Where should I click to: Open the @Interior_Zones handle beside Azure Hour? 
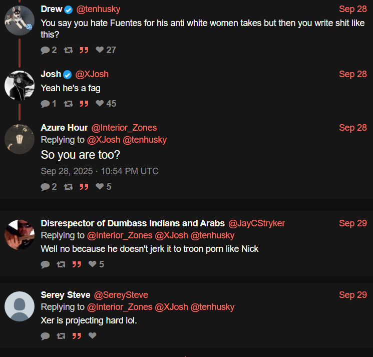(124, 128)
